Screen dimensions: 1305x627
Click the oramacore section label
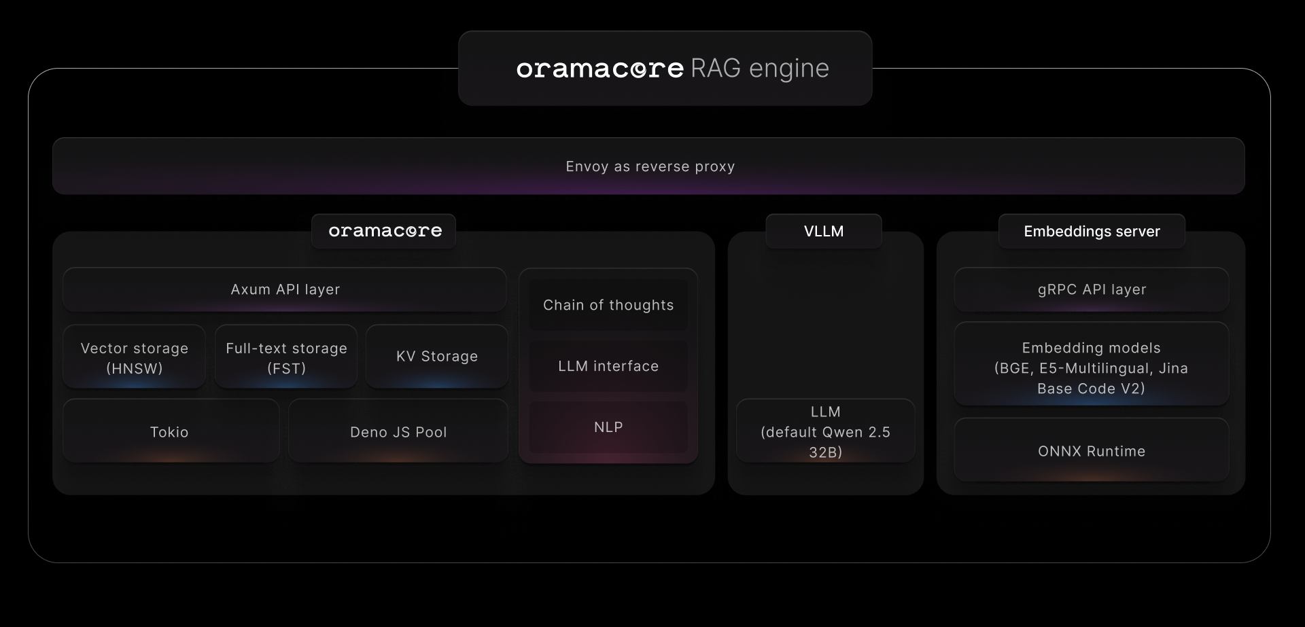[x=384, y=231]
